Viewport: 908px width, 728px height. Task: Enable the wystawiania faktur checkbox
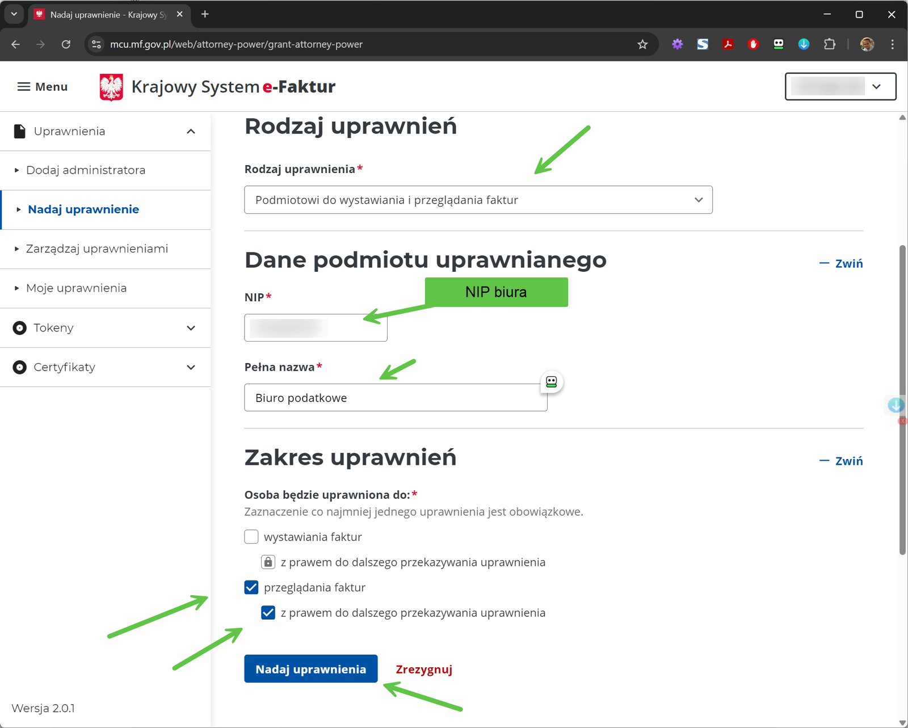251,537
